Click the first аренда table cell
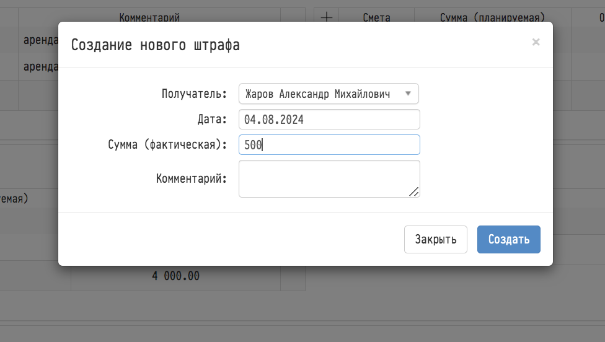The image size is (605, 342). (39, 40)
